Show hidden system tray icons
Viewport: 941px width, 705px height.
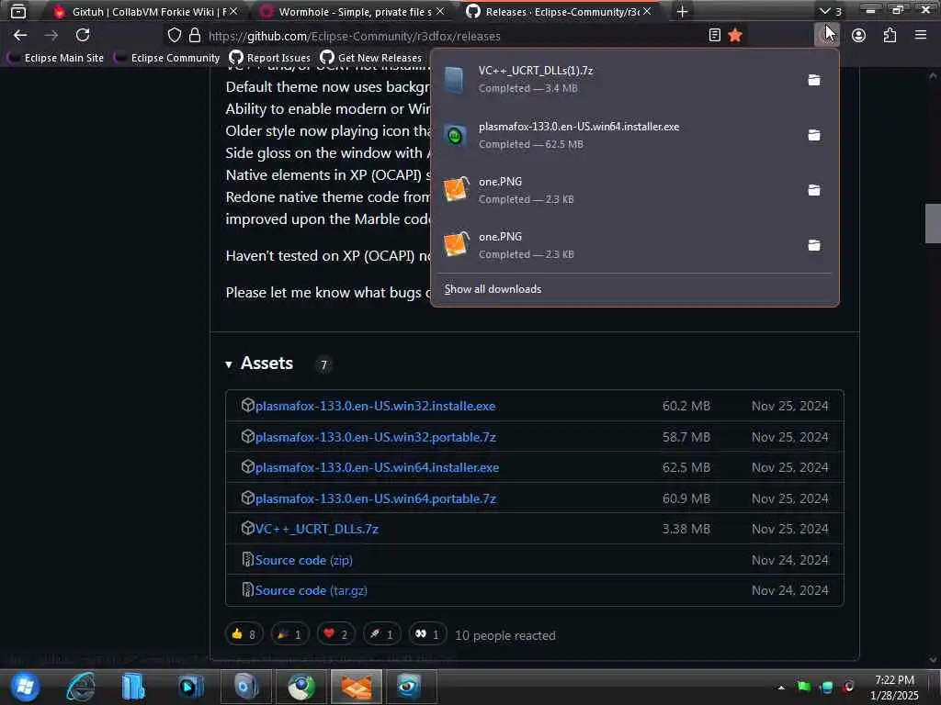click(x=781, y=688)
